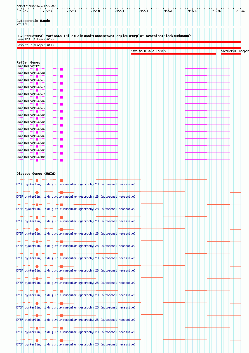This screenshot has width=249, height=353.
Task: Select the 71563k ruler tick label
Action: pos(72,11)
